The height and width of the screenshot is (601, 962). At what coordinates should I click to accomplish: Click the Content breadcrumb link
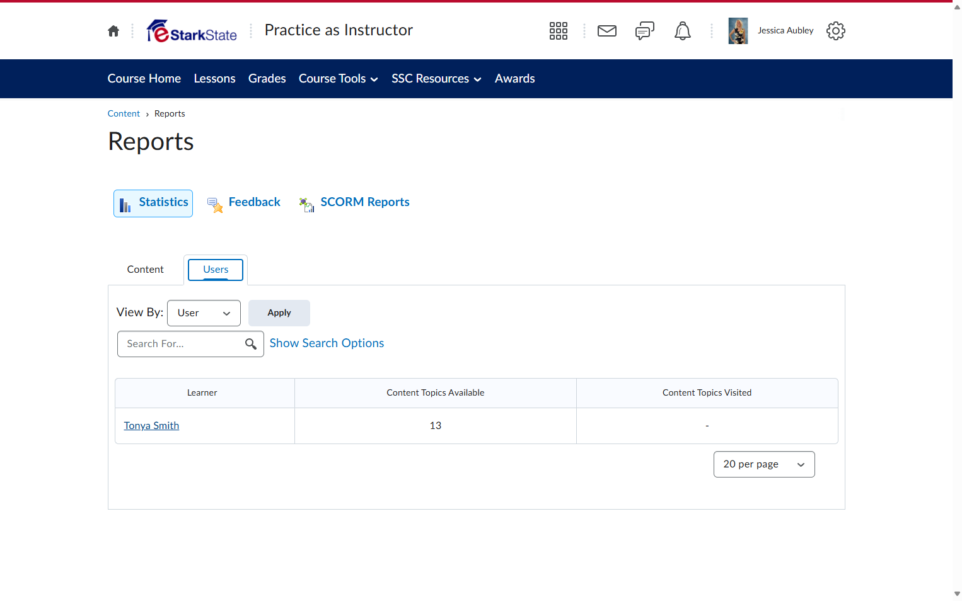tap(124, 114)
